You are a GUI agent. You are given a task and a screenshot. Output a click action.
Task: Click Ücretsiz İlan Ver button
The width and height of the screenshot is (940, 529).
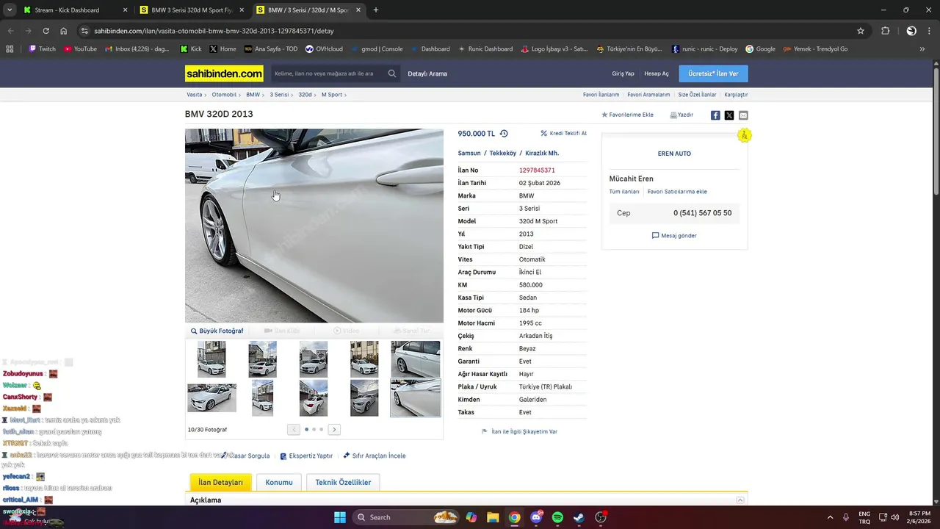tap(713, 73)
